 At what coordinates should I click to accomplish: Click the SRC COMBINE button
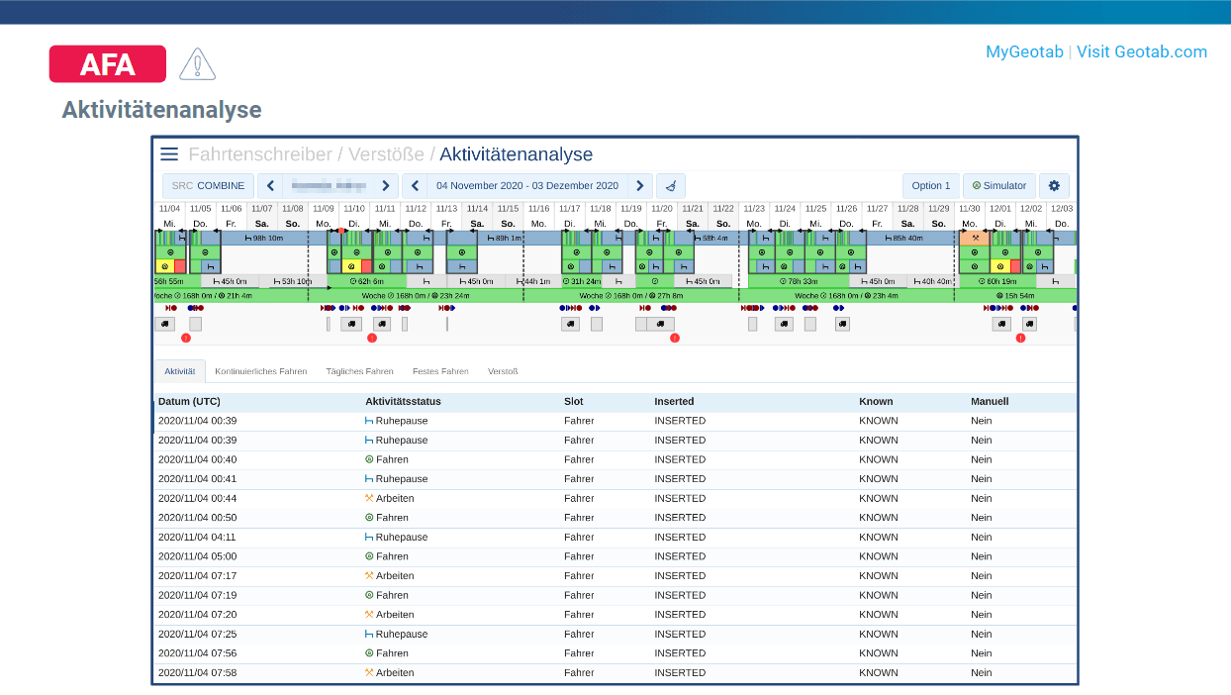pyautogui.click(x=208, y=186)
